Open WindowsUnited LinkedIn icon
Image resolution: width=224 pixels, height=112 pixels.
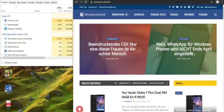185,7
